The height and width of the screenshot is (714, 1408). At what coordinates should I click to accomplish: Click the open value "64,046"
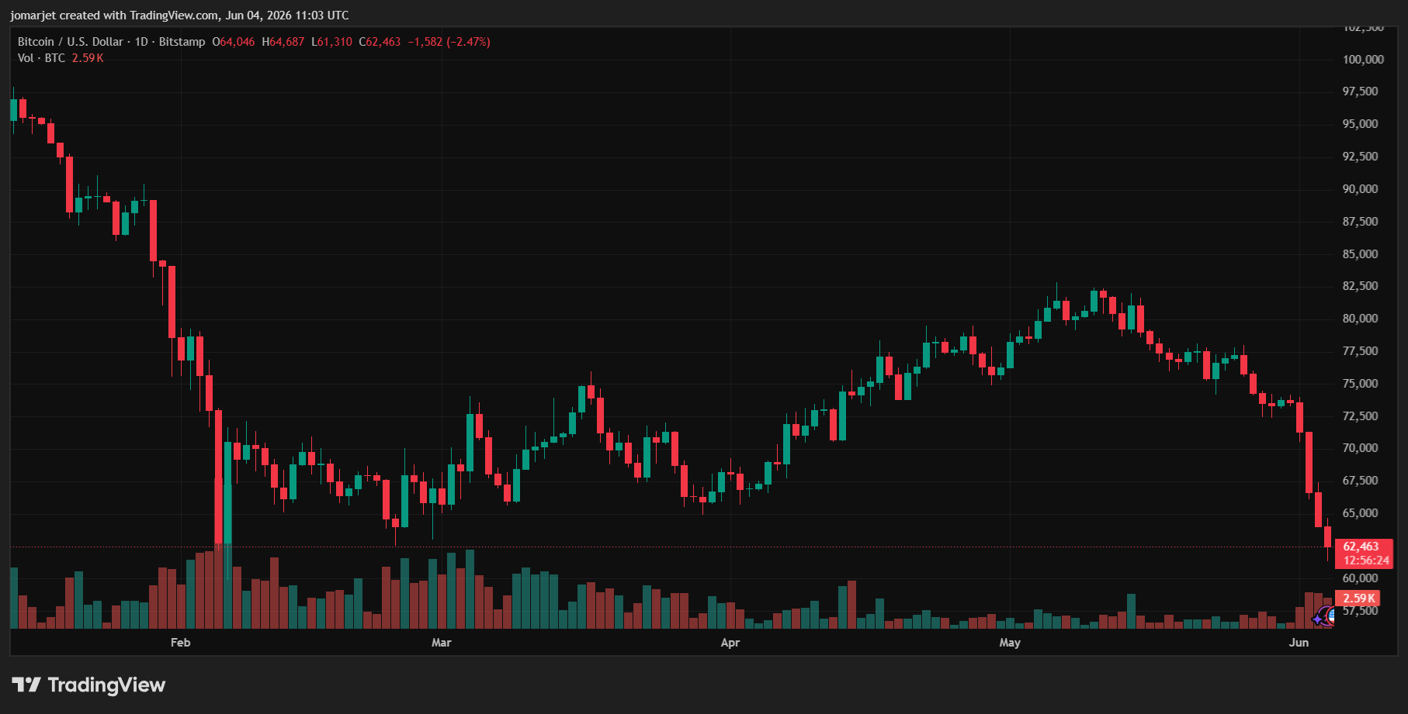(238, 42)
